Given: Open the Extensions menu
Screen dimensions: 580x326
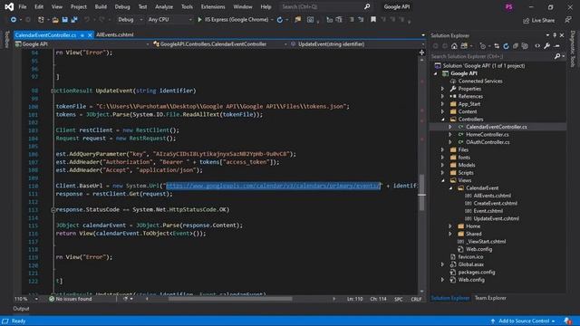Looking at the screenshot, I should [213, 6].
